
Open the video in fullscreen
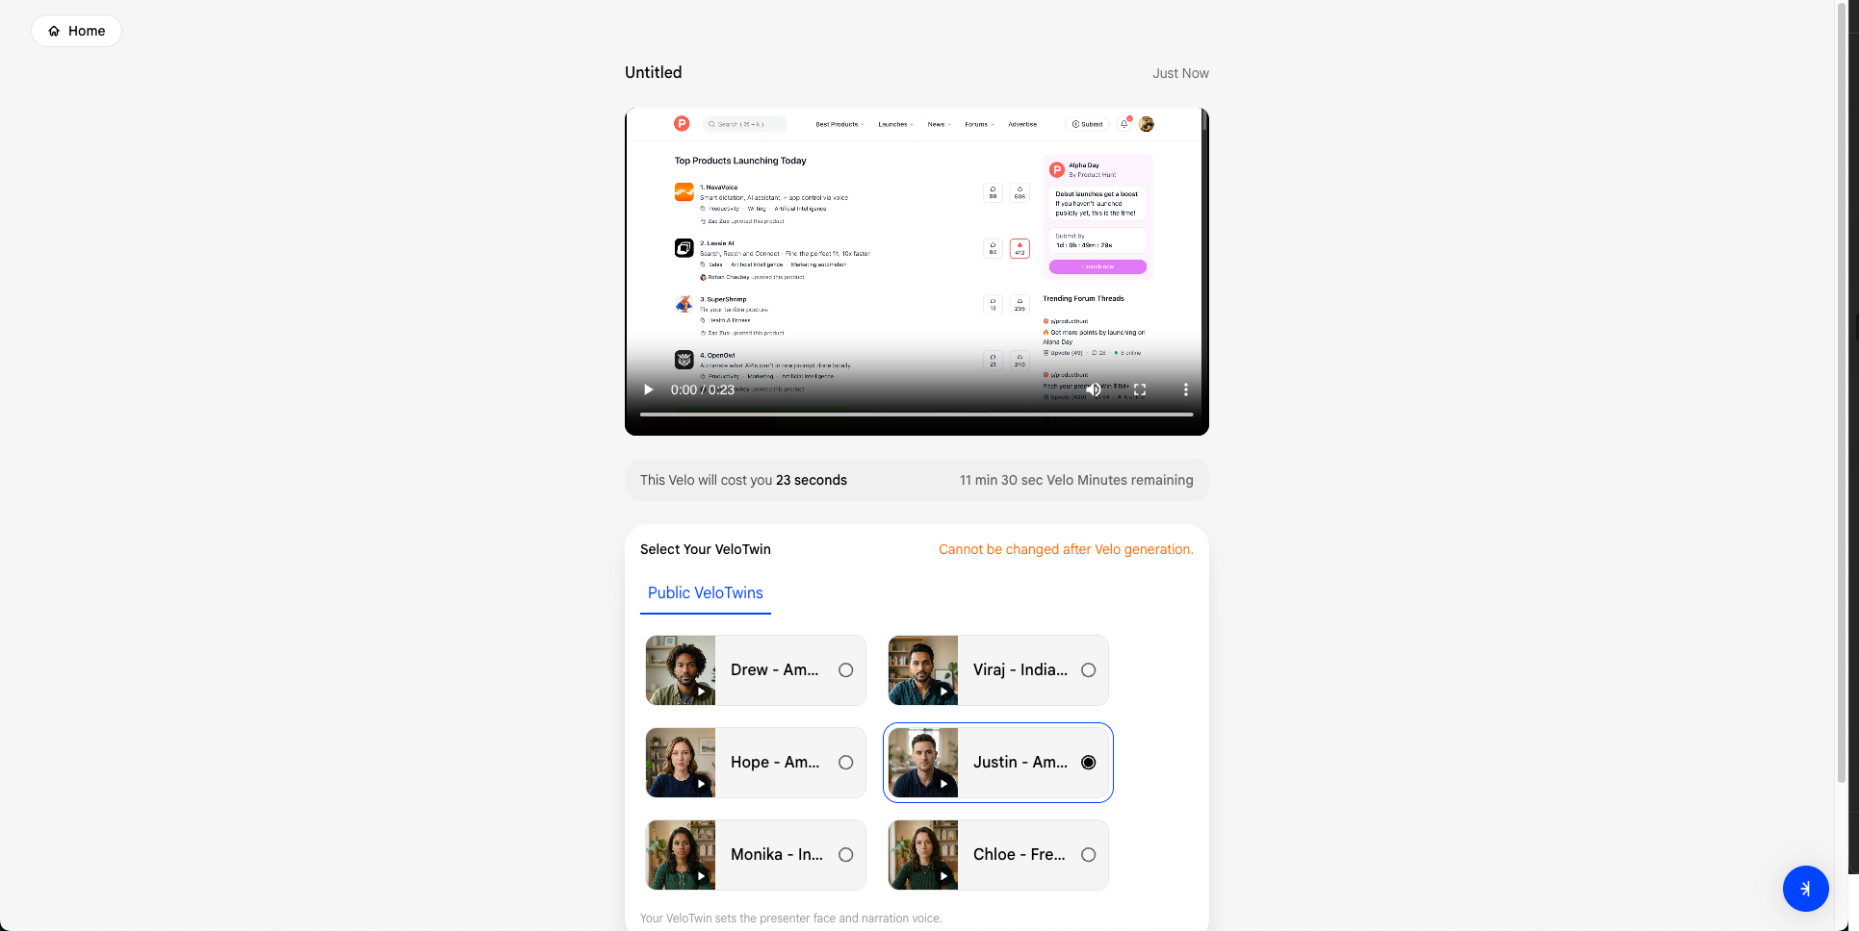point(1140,390)
